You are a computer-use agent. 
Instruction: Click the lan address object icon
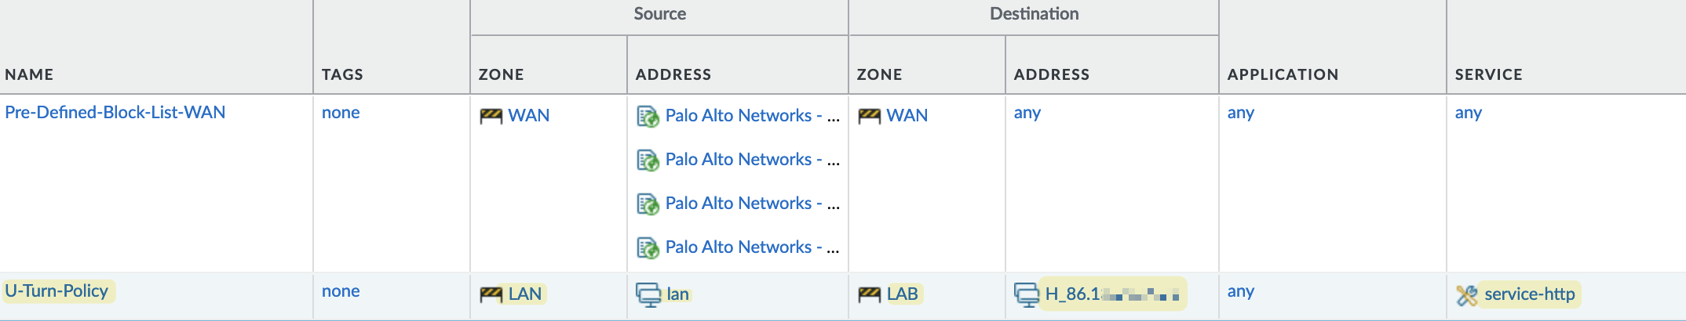pos(648,295)
